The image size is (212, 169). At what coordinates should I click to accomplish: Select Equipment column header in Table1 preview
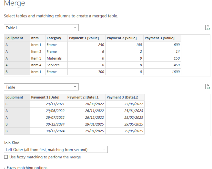17,38
